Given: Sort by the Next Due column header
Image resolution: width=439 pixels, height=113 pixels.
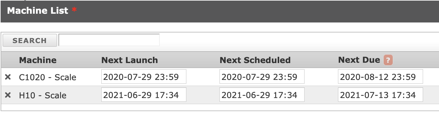Looking at the screenshot, I should (x=359, y=60).
